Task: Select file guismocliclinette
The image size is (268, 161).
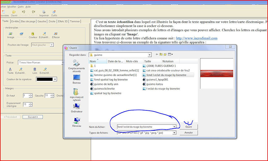Action: point(103,89)
